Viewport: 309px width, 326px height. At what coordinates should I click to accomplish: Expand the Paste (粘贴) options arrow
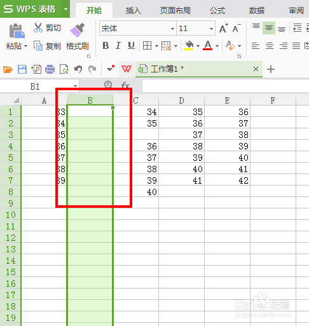click(x=25, y=46)
